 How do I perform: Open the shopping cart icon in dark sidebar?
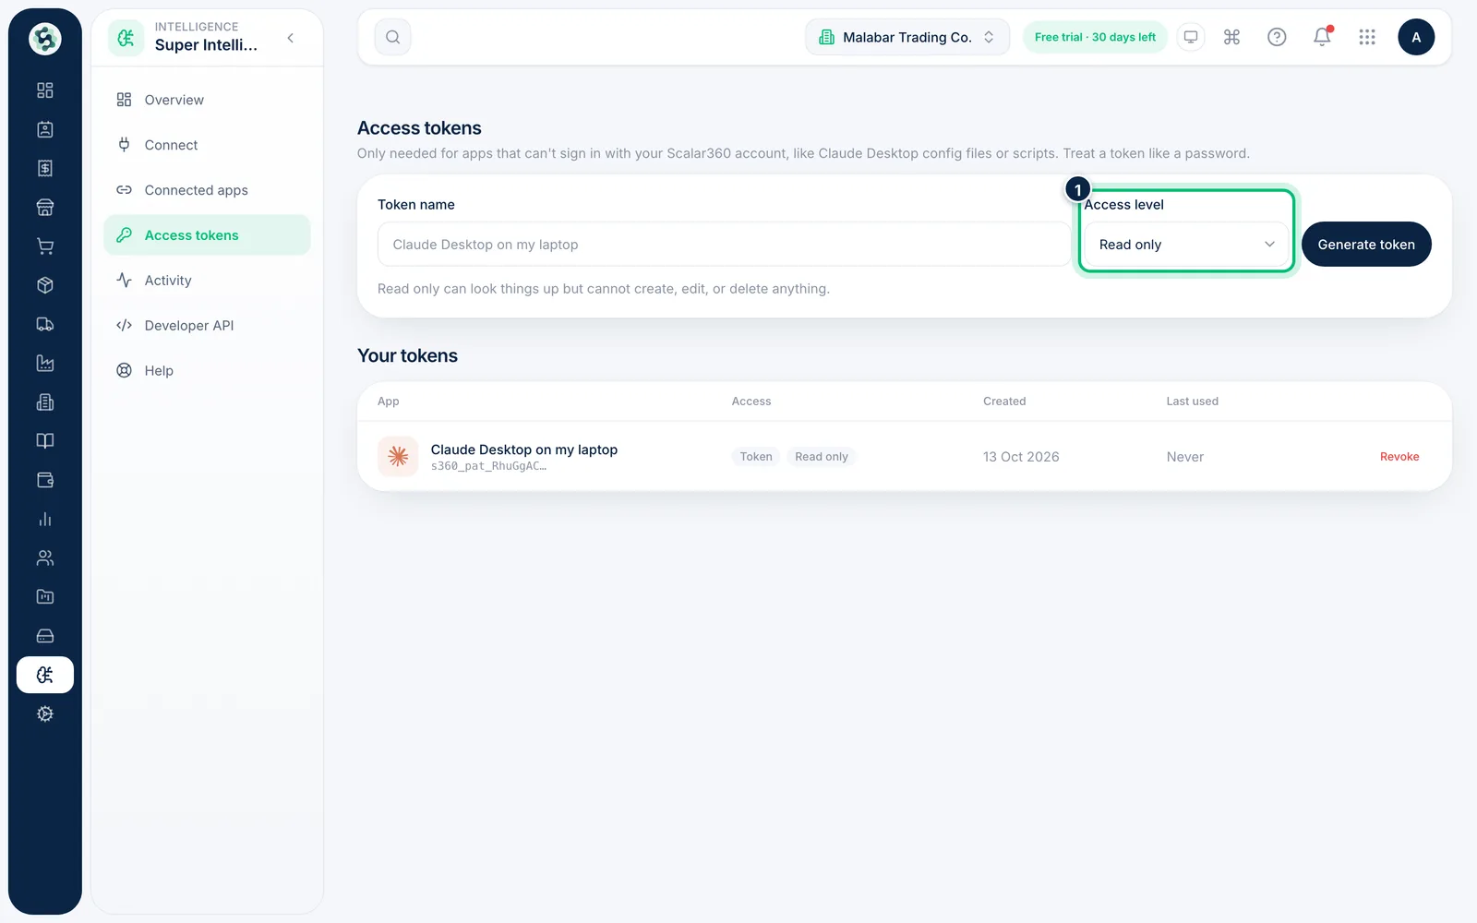tap(44, 246)
